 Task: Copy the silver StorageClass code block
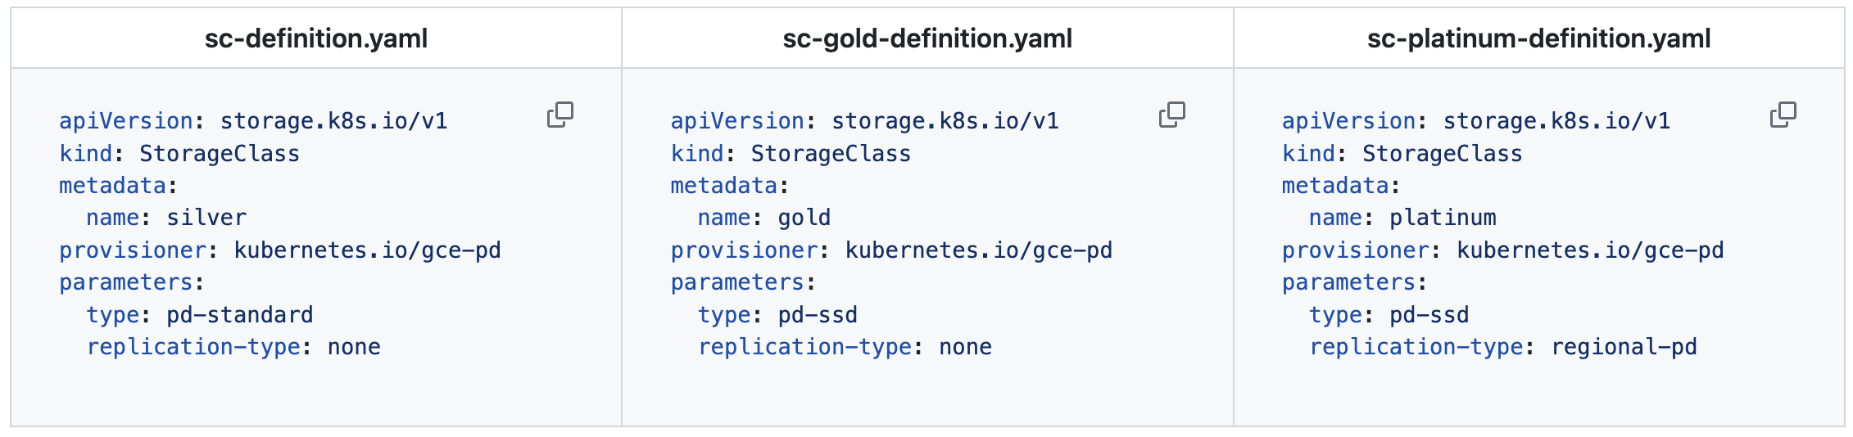click(560, 115)
